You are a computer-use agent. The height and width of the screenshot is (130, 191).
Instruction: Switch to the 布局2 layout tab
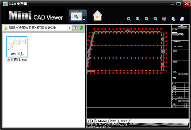coord(124,121)
